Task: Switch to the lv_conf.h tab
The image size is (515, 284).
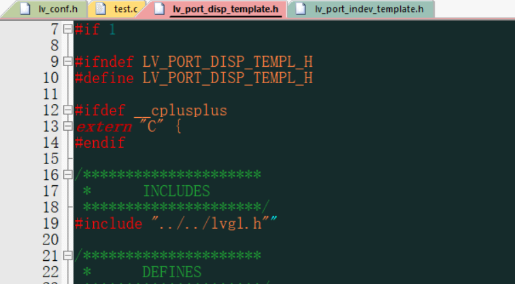Action: (58, 10)
